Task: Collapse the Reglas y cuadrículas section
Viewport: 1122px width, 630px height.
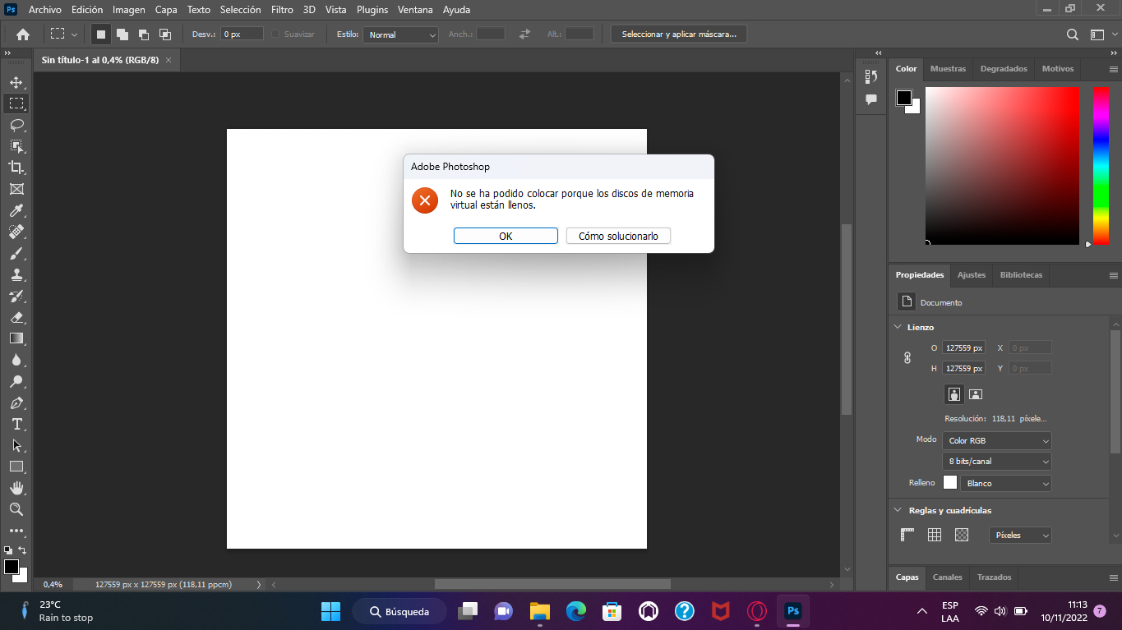Action: pos(898,510)
